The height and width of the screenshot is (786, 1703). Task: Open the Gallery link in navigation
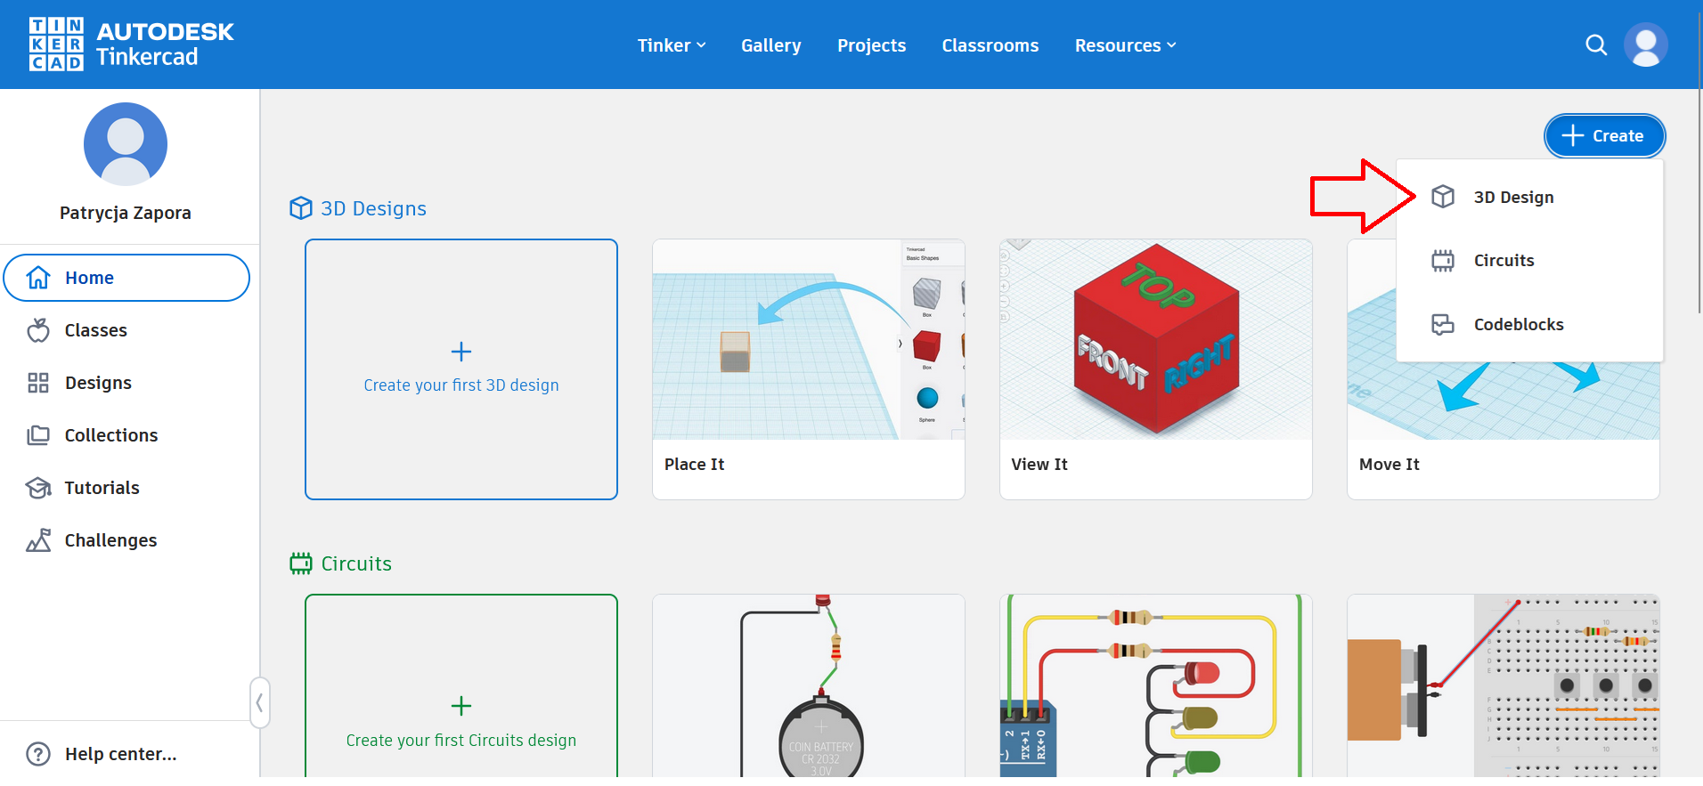[x=770, y=45]
